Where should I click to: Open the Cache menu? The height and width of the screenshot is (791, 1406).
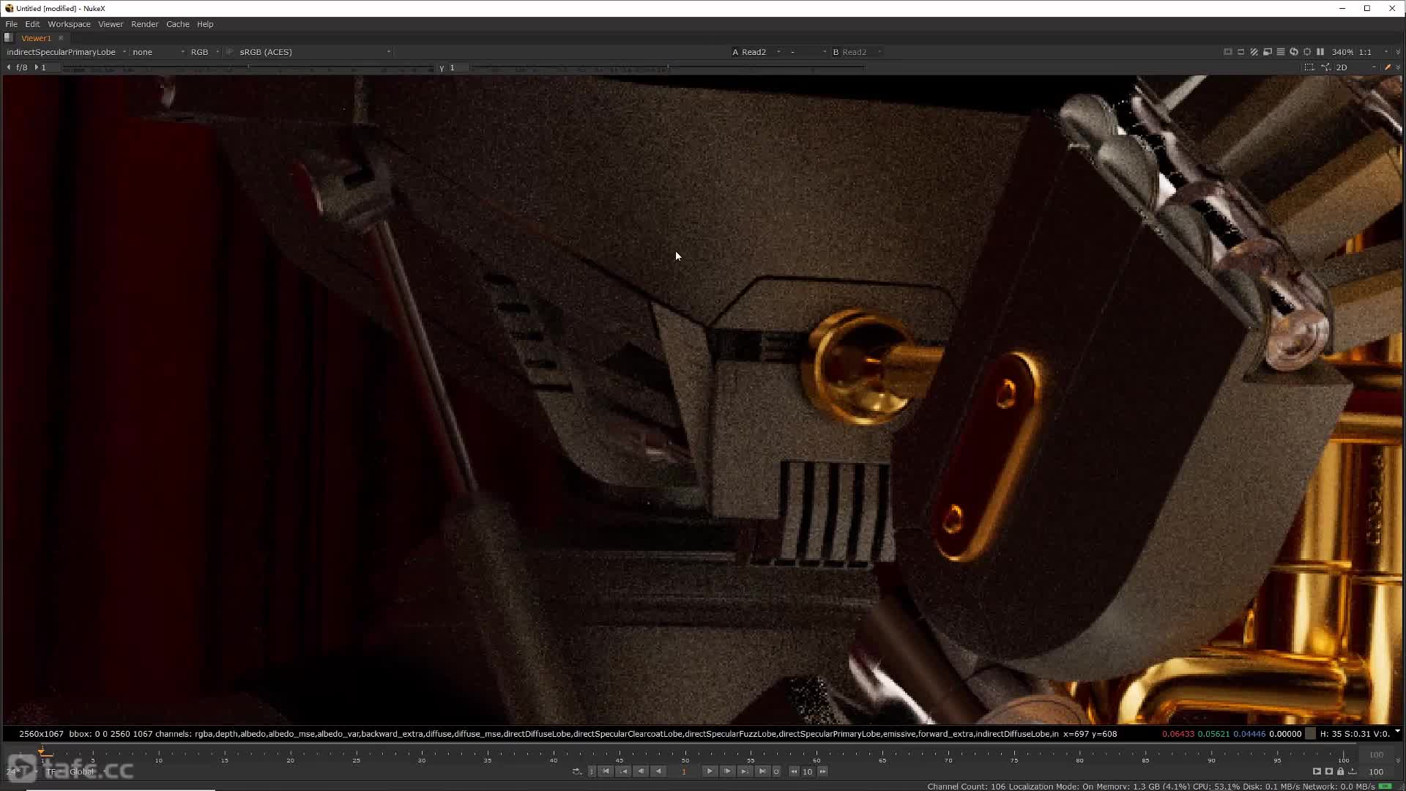pos(178,24)
